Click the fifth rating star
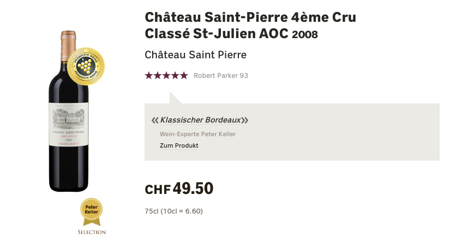 pyautogui.click(x=184, y=75)
